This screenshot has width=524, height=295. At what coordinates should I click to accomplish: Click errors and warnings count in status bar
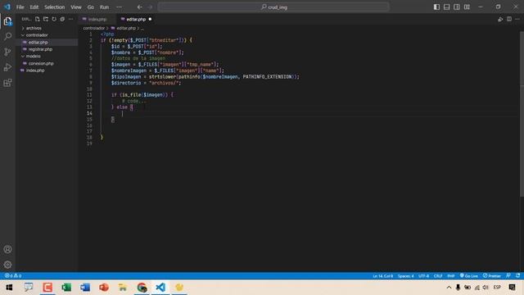(13, 276)
